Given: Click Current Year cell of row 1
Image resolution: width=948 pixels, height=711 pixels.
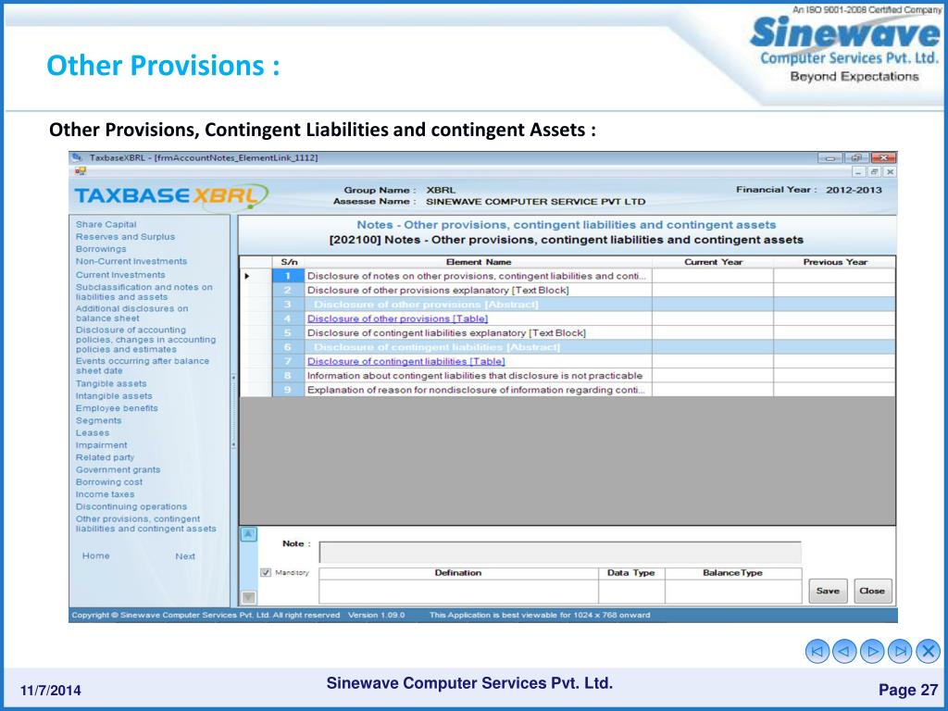Looking at the screenshot, I should 713,276.
